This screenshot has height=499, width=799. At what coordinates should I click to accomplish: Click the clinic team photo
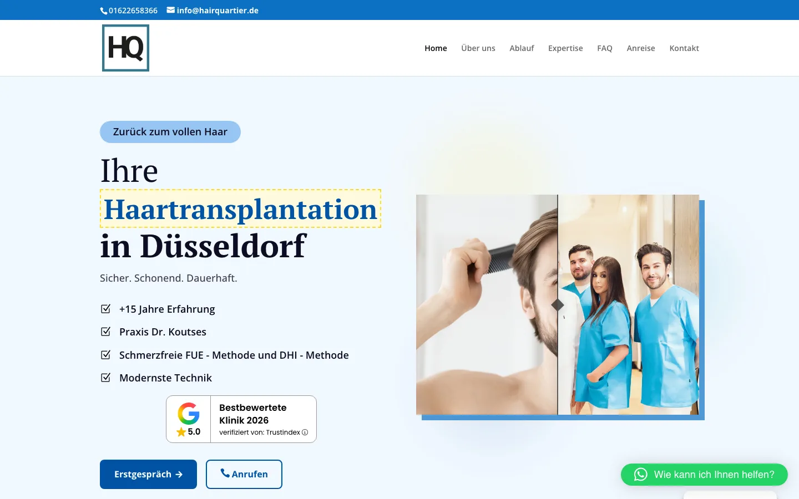click(629, 304)
